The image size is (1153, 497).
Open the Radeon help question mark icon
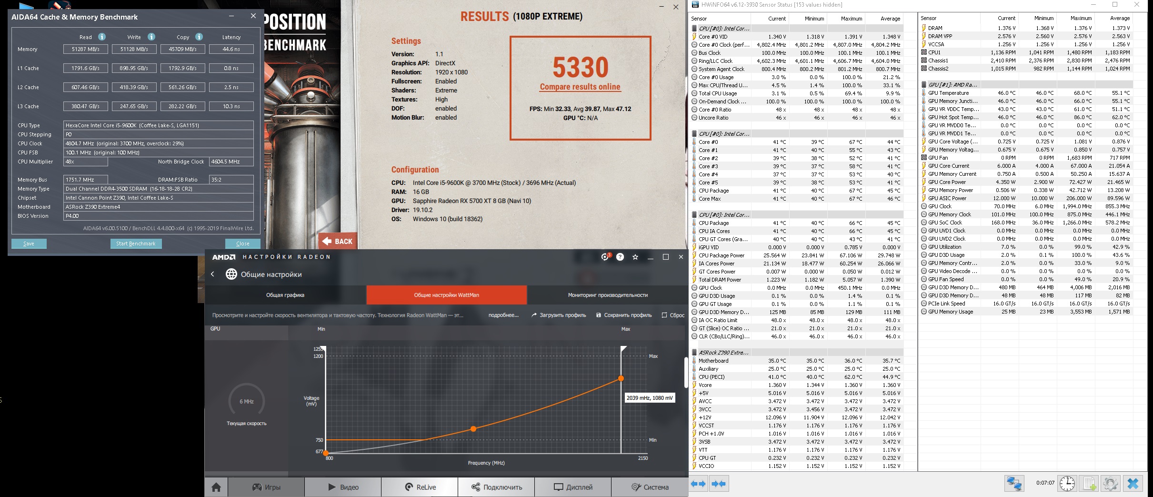[620, 257]
